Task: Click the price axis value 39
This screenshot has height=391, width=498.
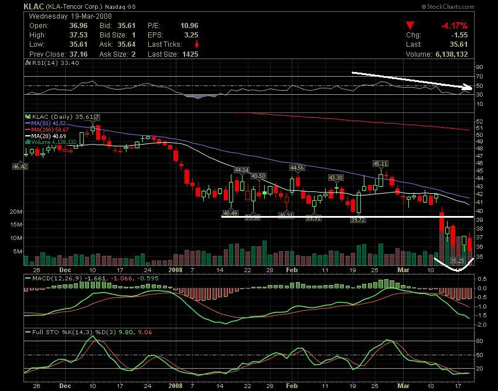Action: click(x=480, y=220)
